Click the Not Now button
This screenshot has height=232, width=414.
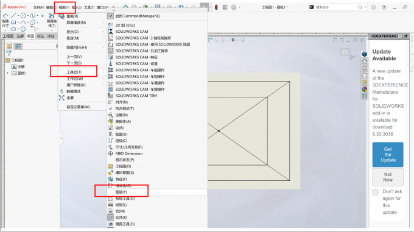click(x=388, y=177)
